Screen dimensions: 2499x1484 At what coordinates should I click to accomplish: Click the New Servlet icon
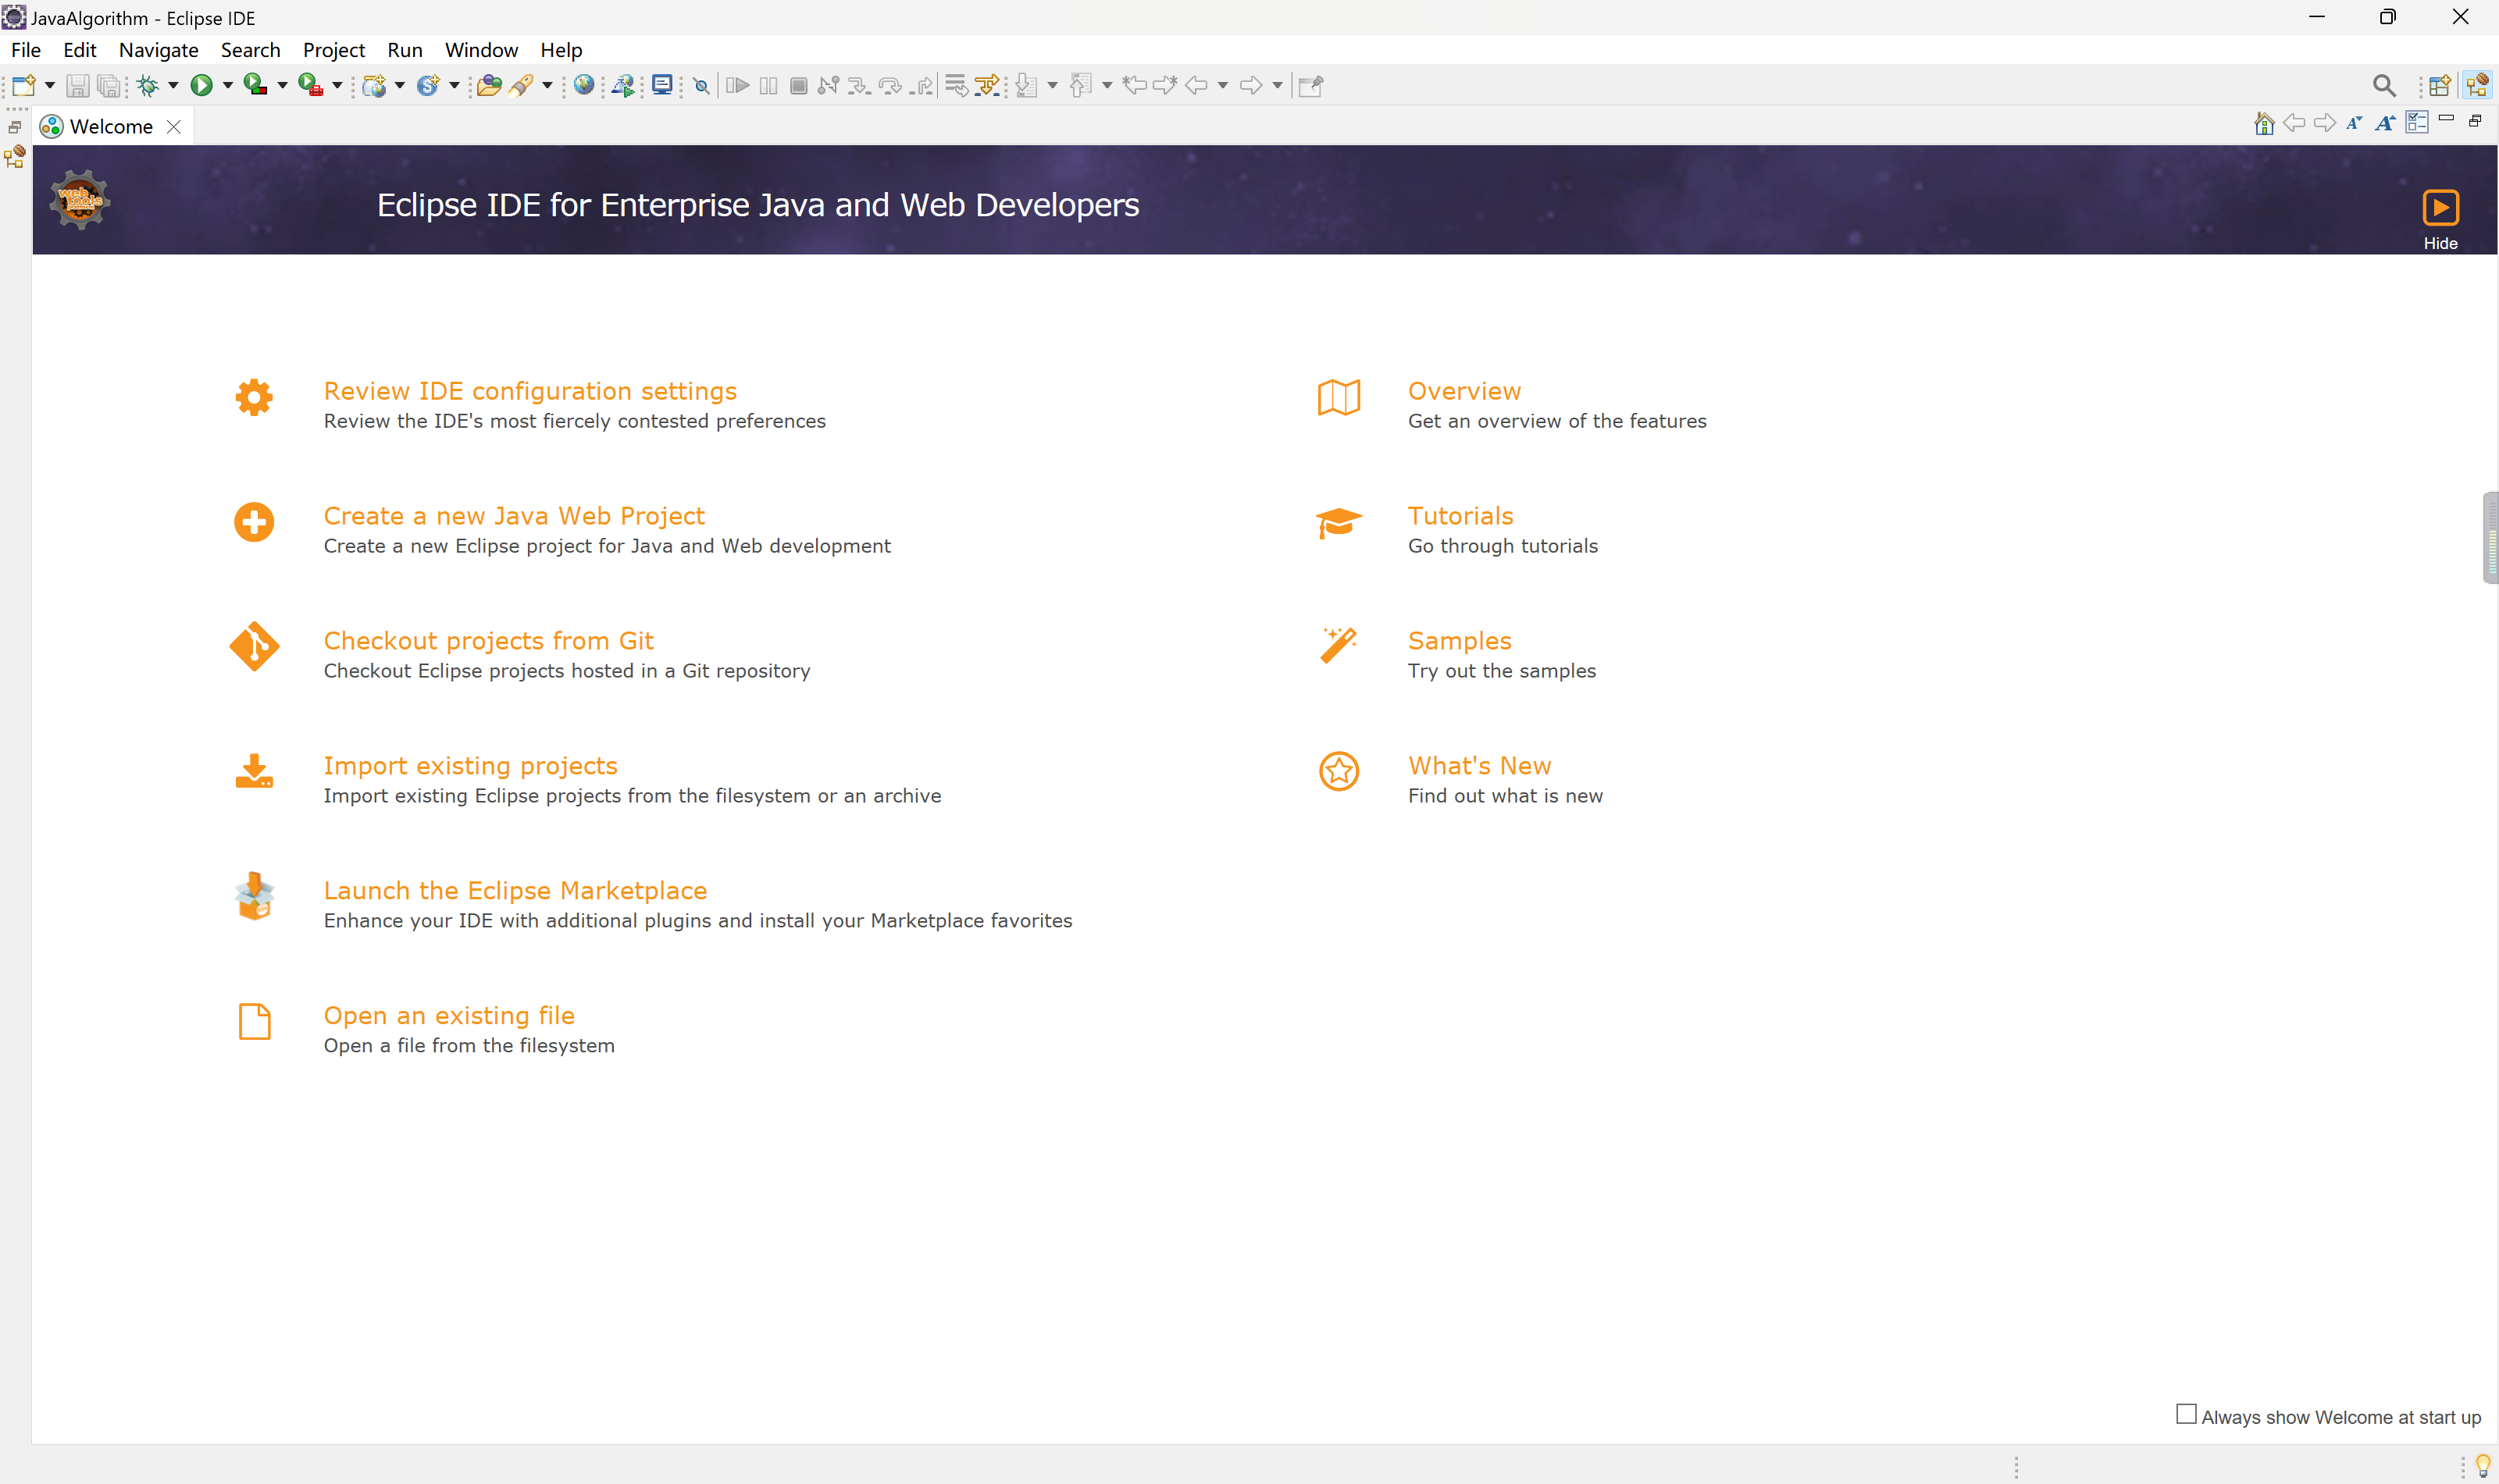coord(428,86)
